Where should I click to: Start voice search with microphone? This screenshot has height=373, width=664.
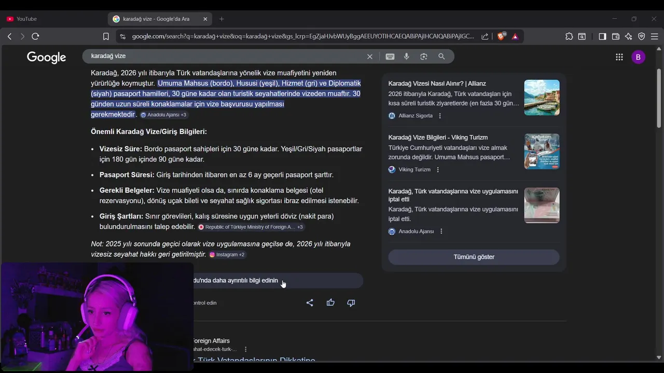407,56
